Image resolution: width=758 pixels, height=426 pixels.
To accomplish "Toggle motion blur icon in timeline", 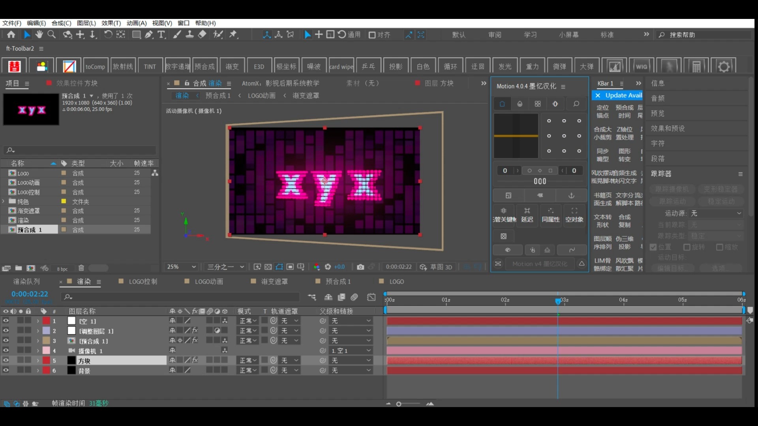I will click(x=355, y=297).
